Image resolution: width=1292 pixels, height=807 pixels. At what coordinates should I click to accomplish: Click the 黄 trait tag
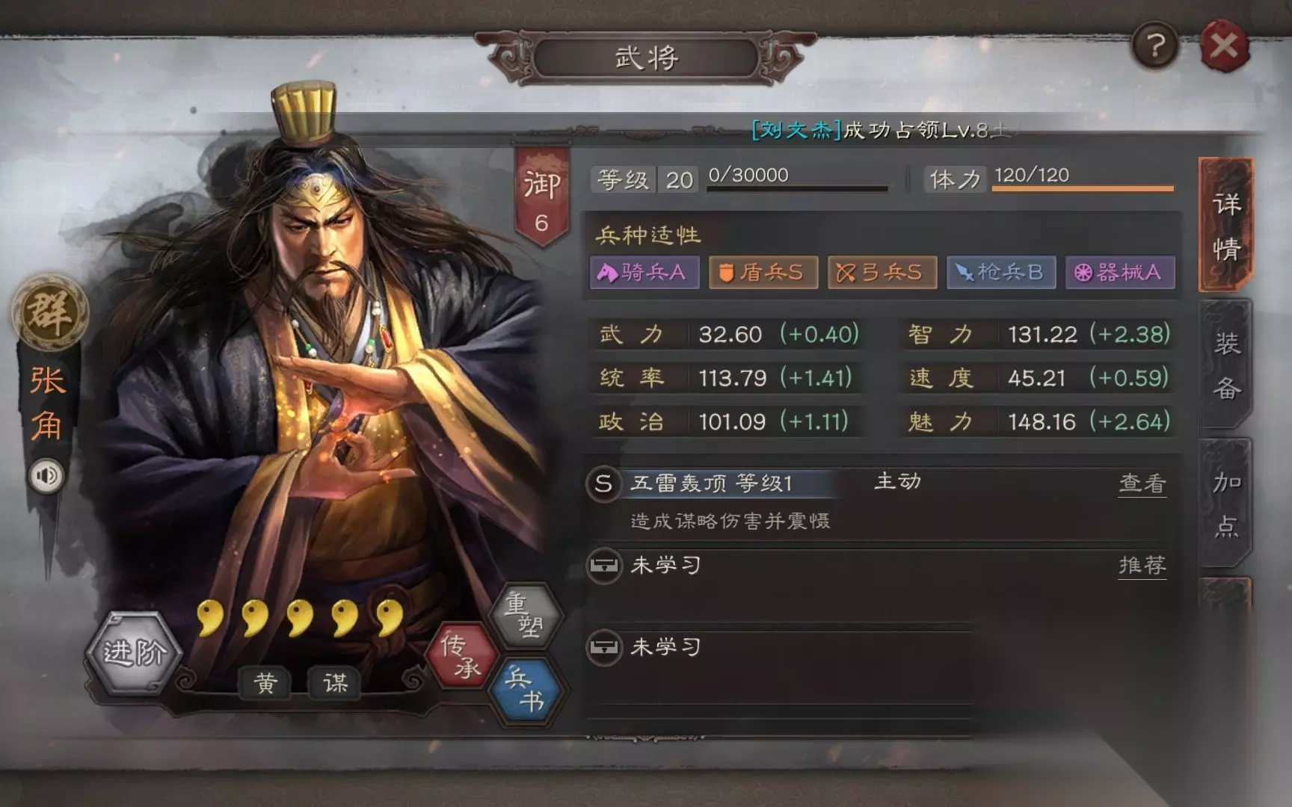[265, 682]
